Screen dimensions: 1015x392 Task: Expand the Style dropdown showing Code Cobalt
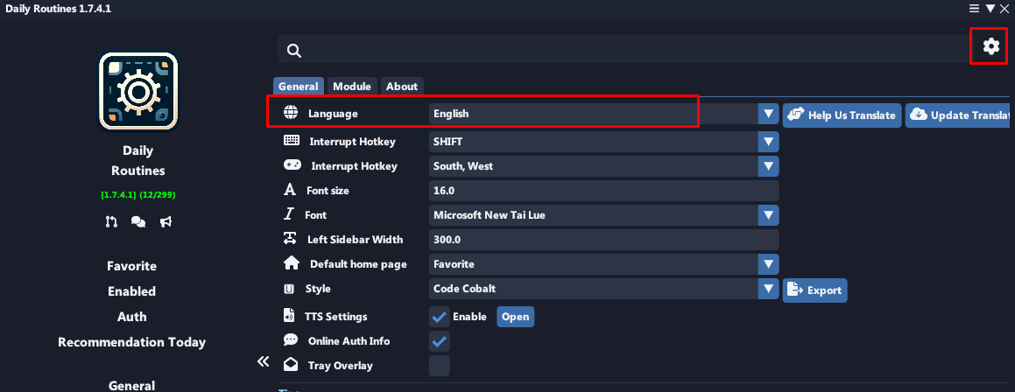tap(768, 289)
